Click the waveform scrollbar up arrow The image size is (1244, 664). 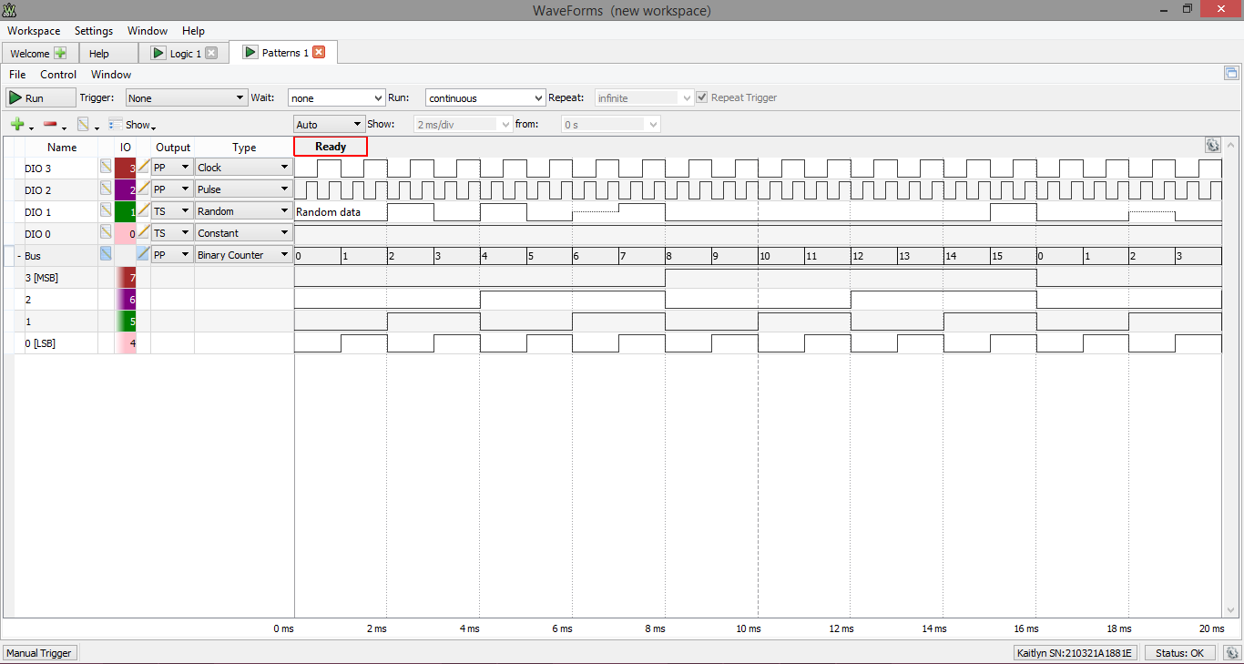click(x=1232, y=145)
